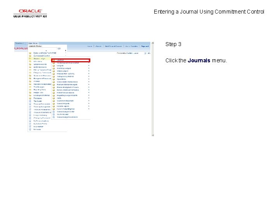Screen dimensions: 279x209
Task: Click the Open Items folder icon
Action: click(x=53, y=79)
